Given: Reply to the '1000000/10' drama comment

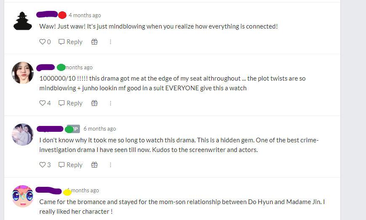Looking at the screenshot, I should pos(71,103).
